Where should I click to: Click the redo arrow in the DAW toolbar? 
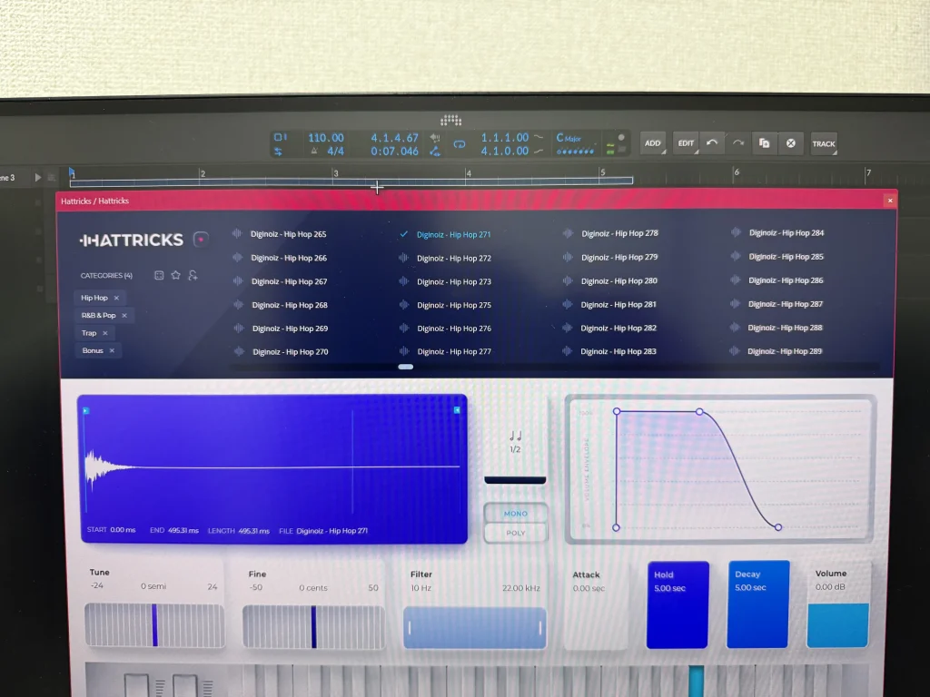(737, 143)
